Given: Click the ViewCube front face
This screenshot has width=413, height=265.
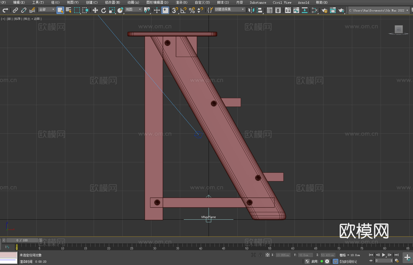Looking at the screenshot, I should (x=399, y=29).
